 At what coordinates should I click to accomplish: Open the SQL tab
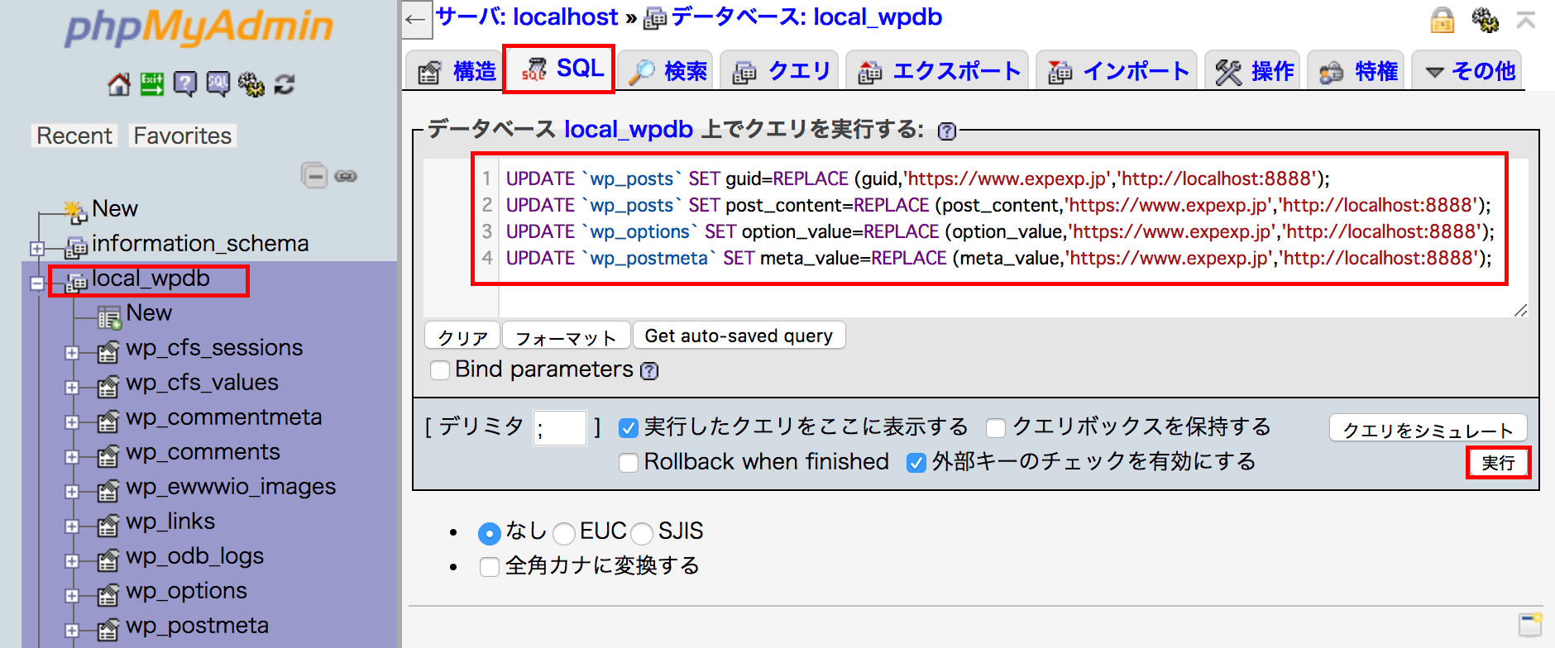click(559, 69)
